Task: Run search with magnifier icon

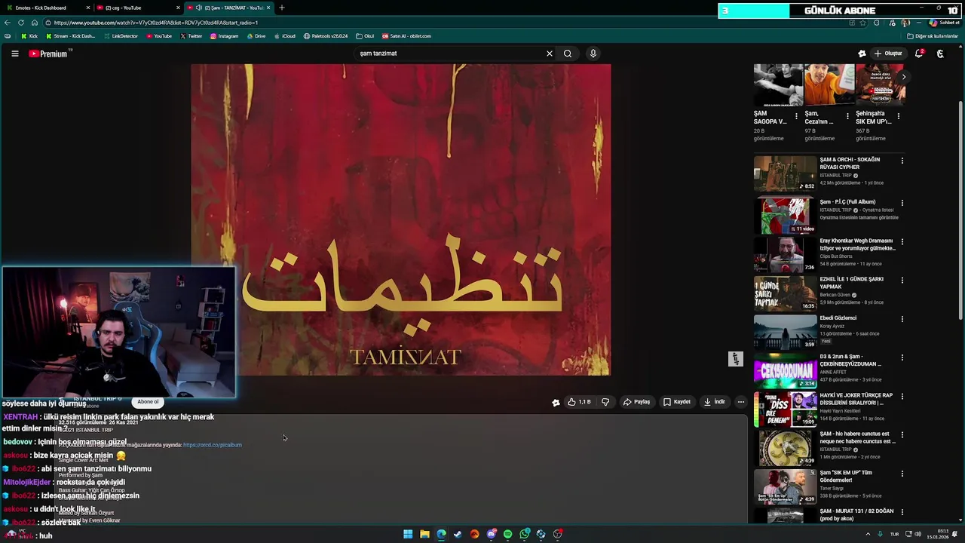Action: (x=568, y=54)
